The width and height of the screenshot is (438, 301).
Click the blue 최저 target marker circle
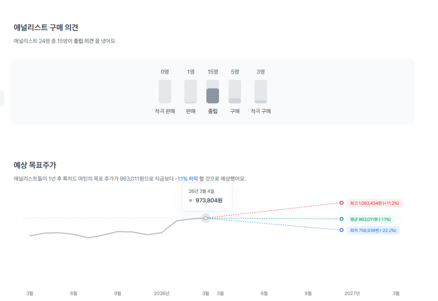[341, 230]
